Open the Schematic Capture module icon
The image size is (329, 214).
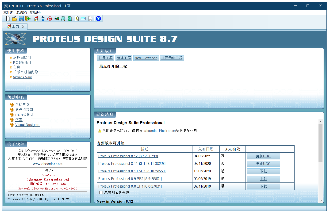pos(42,18)
